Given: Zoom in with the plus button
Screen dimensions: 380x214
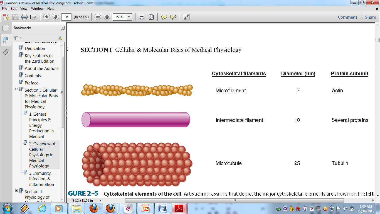Looking at the screenshot, I should tap(107, 17).
